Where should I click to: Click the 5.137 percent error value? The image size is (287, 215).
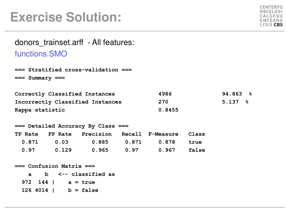[x=230, y=102]
